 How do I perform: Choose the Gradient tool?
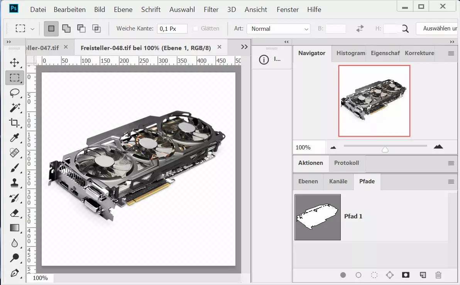pos(15,228)
